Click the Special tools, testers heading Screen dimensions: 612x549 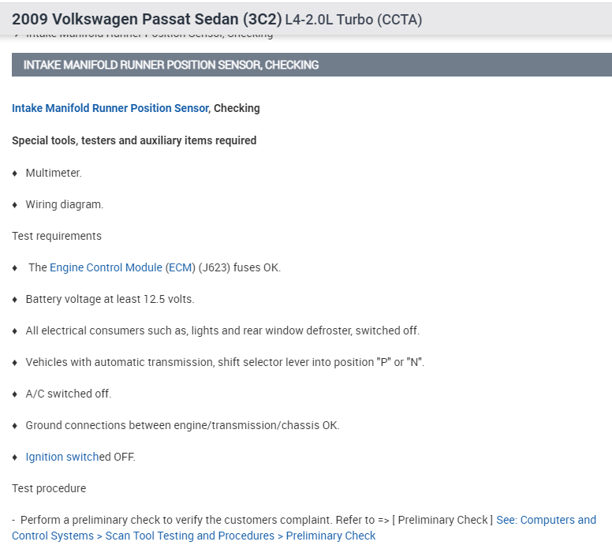tap(134, 140)
